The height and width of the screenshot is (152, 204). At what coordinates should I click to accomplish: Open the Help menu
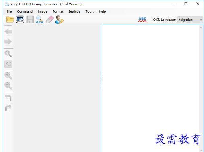click(103, 11)
